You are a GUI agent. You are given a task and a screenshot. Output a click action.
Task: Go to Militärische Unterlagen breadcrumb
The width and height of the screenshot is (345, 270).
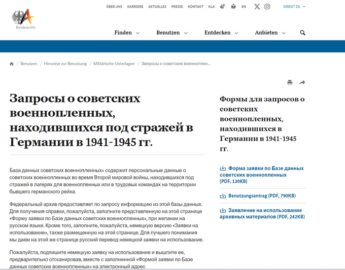click(114, 64)
